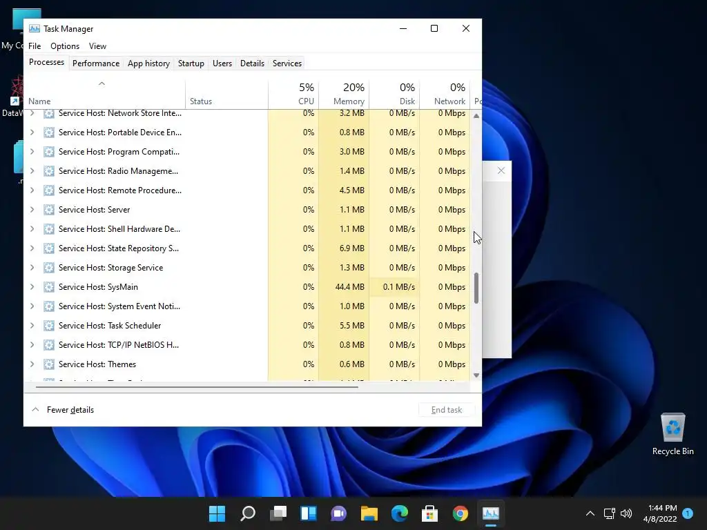Open the Widgets panel from taskbar
This screenshot has height=530, width=707.
309,513
